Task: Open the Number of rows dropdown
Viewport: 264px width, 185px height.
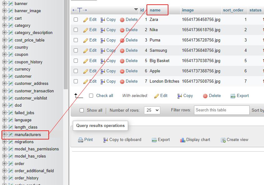Action: click(152, 110)
